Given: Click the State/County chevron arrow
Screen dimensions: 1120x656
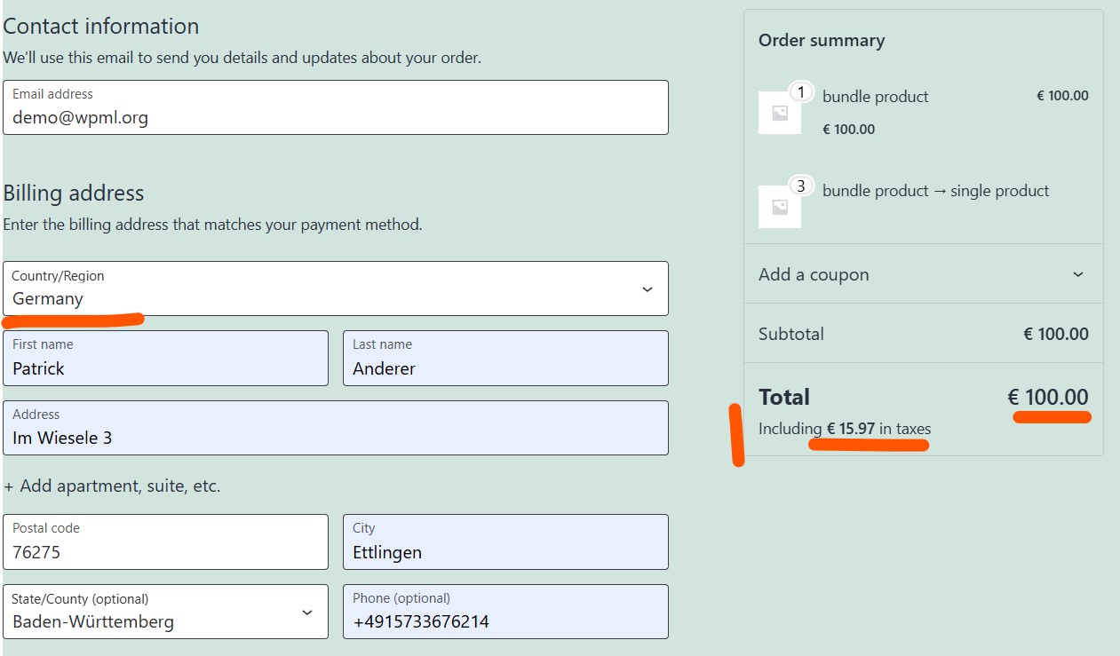Looking at the screenshot, I should click(307, 613).
